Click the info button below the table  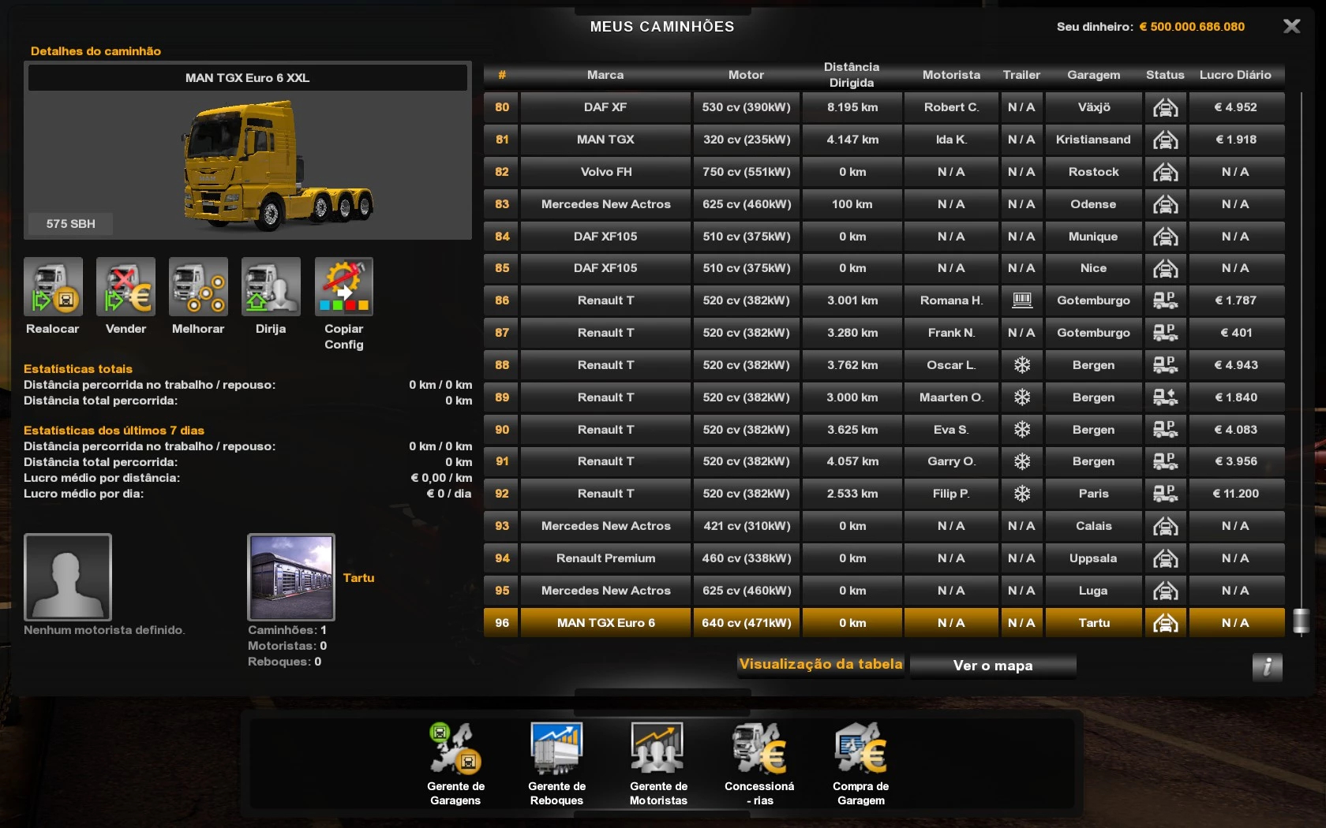point(1267,667)
